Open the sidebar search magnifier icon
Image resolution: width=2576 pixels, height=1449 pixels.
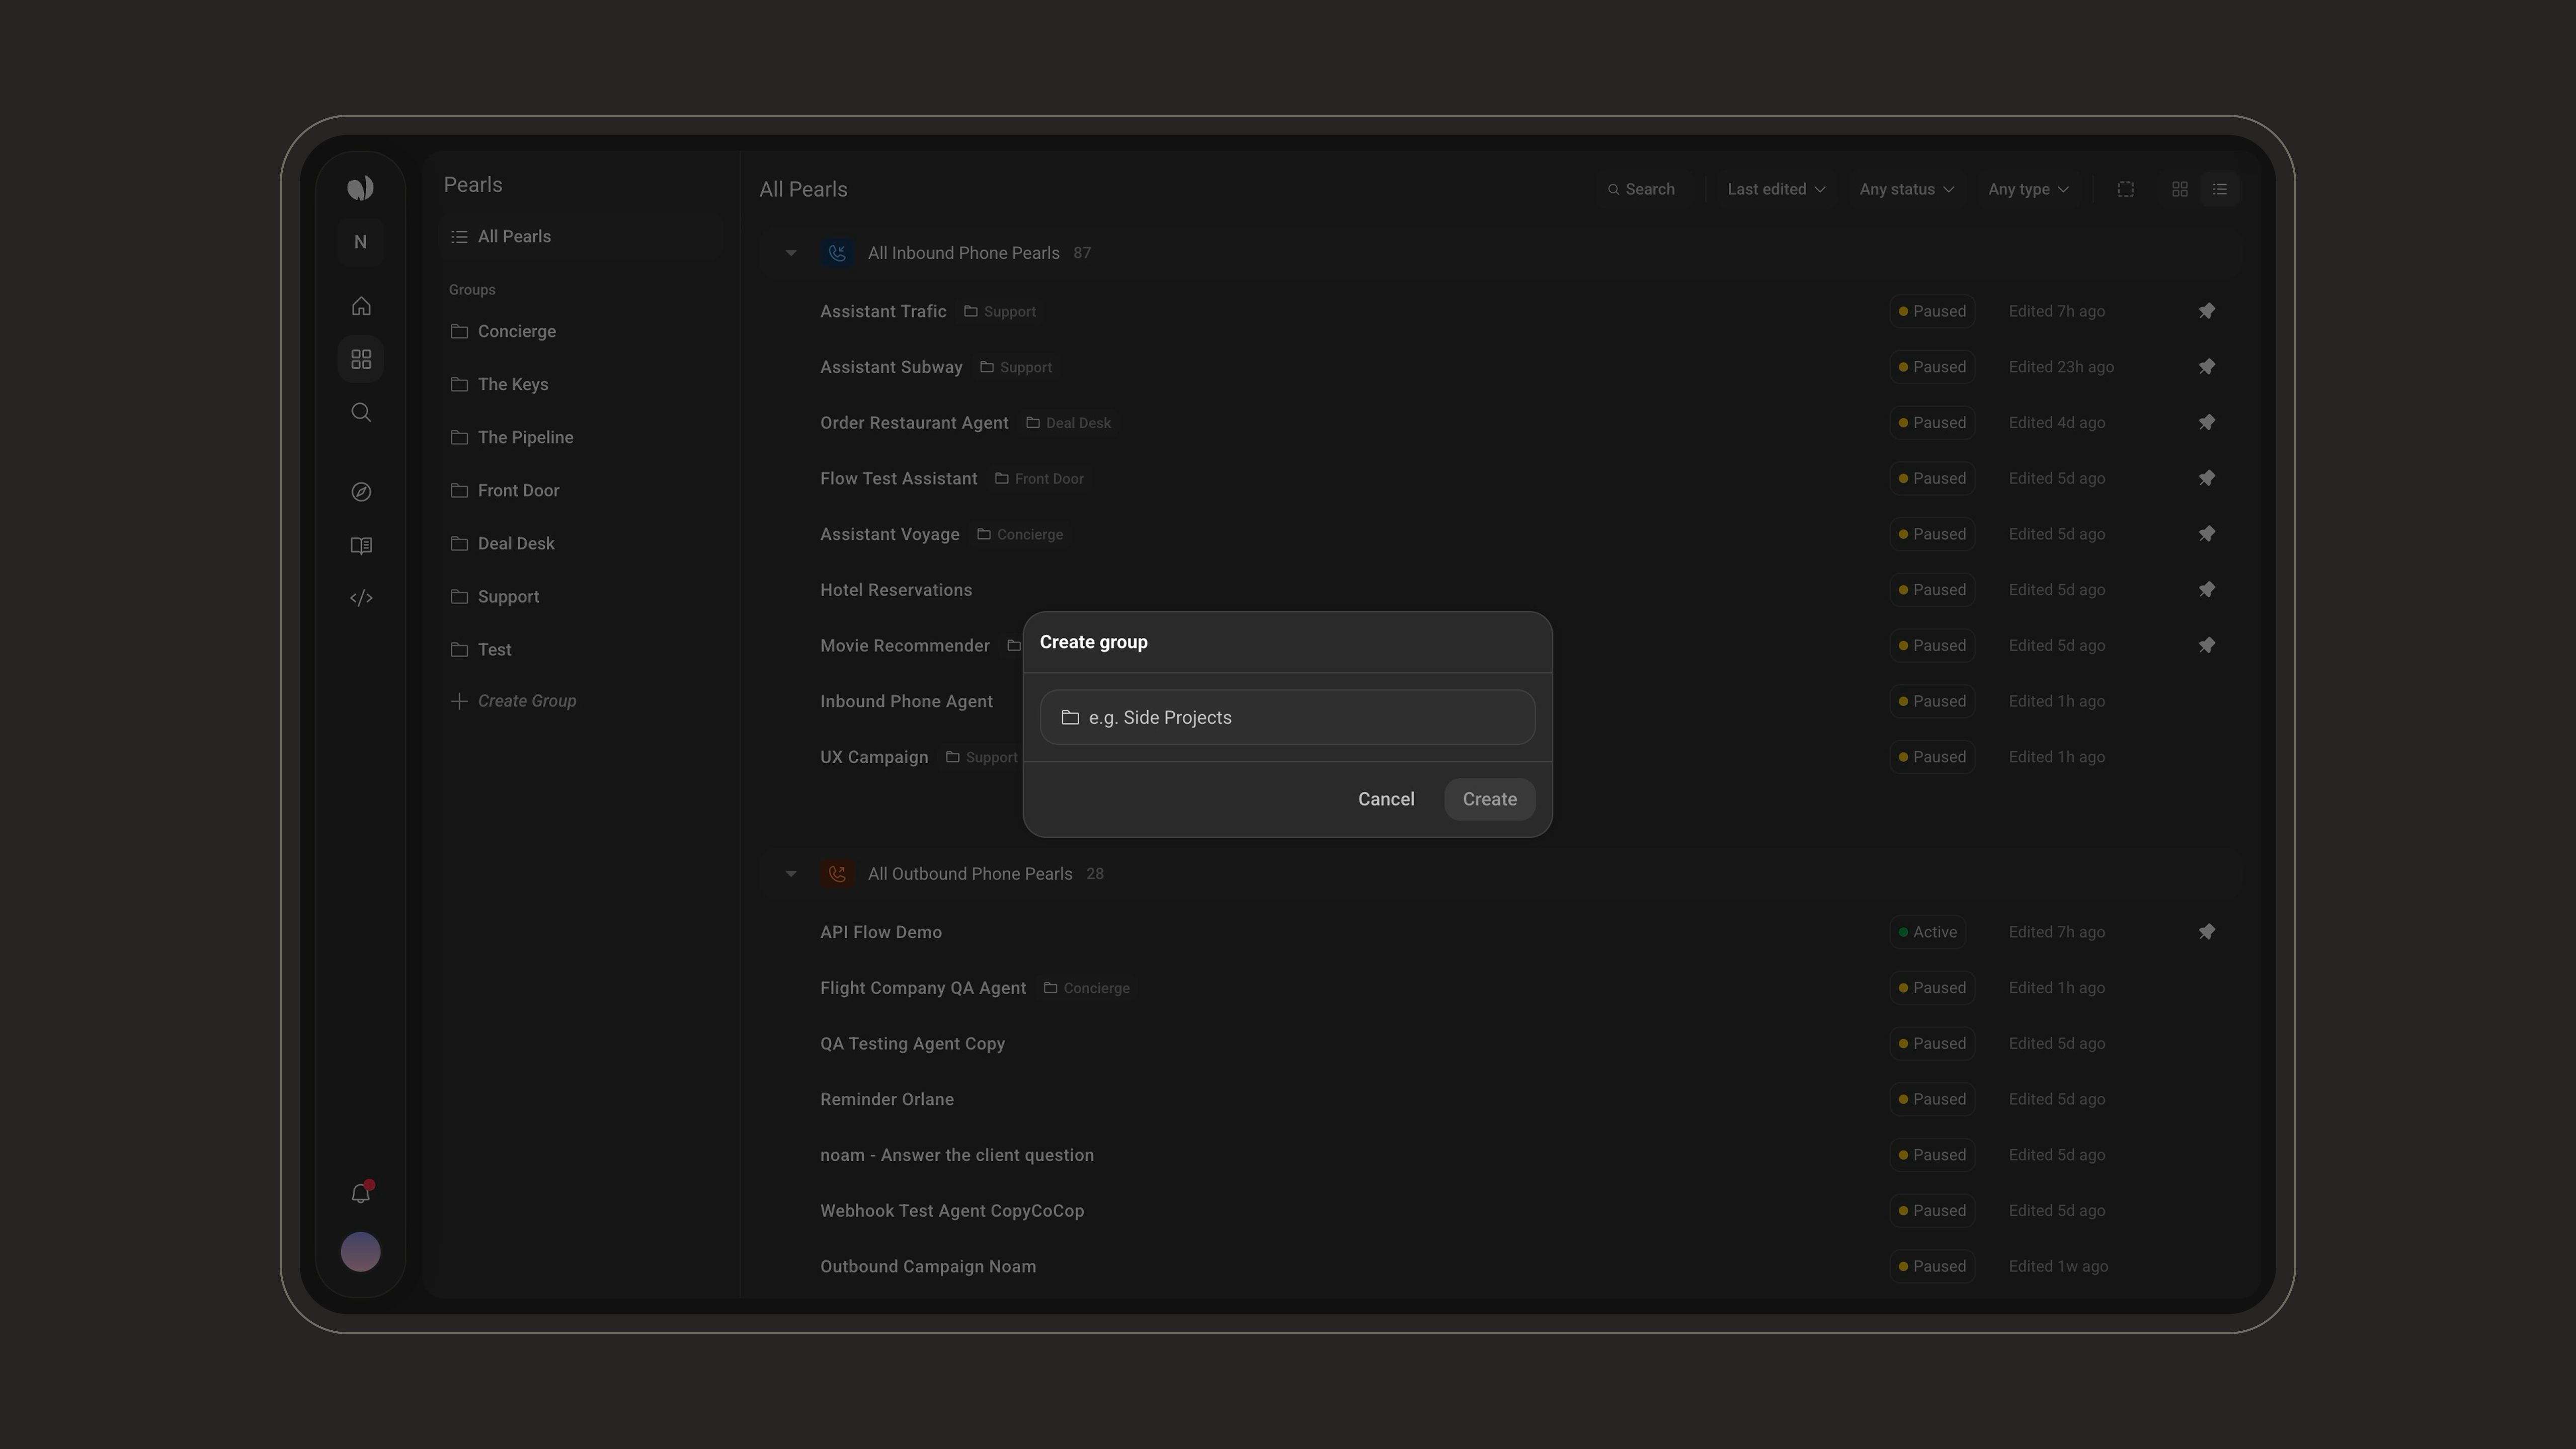point(361,412)
